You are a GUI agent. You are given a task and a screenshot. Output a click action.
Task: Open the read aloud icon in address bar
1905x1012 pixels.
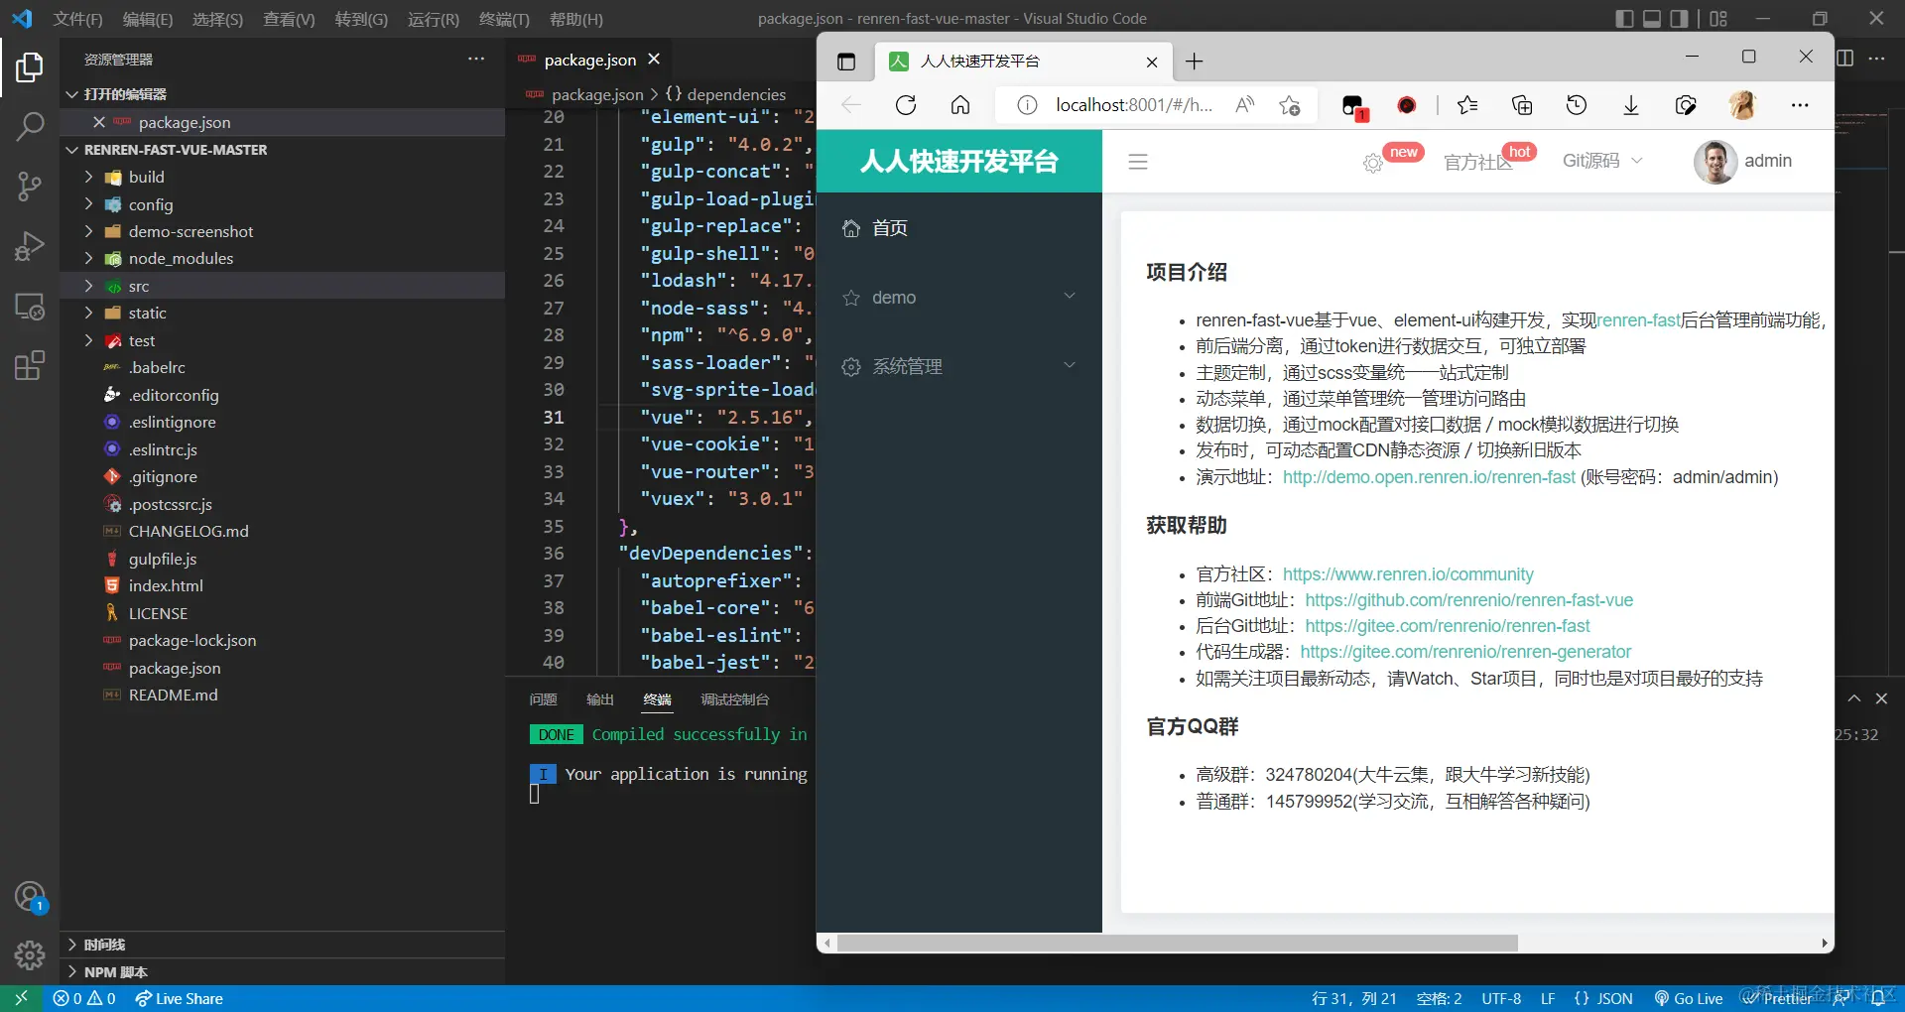pyautogui.click(x=1244, y=105)
